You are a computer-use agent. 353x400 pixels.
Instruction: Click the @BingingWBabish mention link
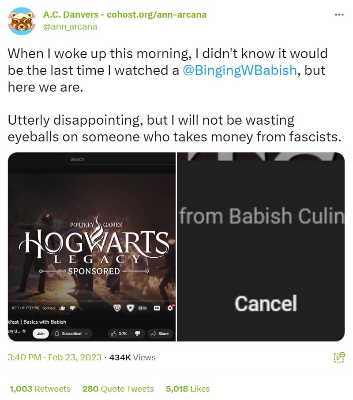[240, 70]
